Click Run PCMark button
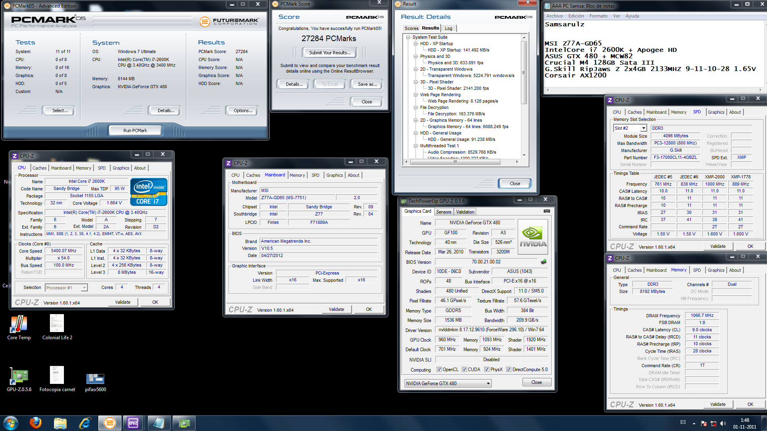This screenshot has width=767, height=431. coord(135,130)
